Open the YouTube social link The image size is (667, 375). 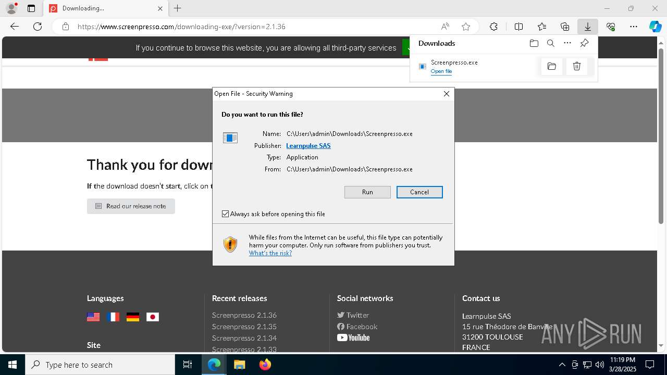[353, 338]
